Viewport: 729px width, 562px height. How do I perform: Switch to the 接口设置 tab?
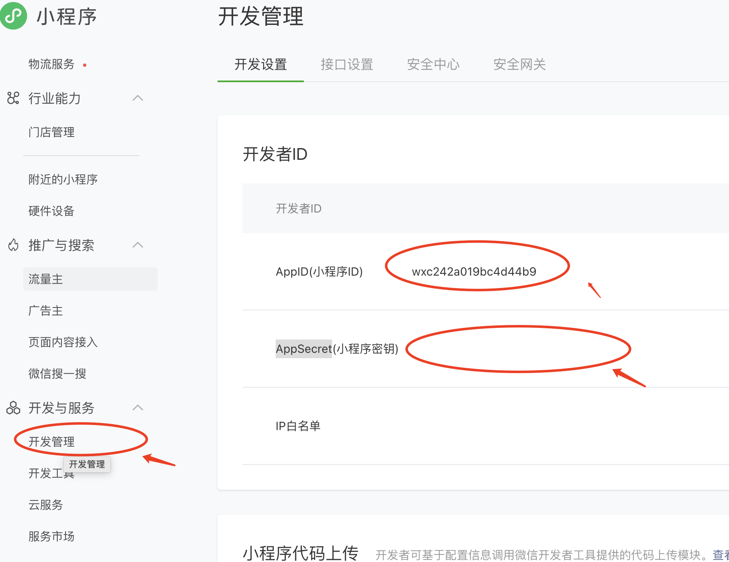pos(347,64)
